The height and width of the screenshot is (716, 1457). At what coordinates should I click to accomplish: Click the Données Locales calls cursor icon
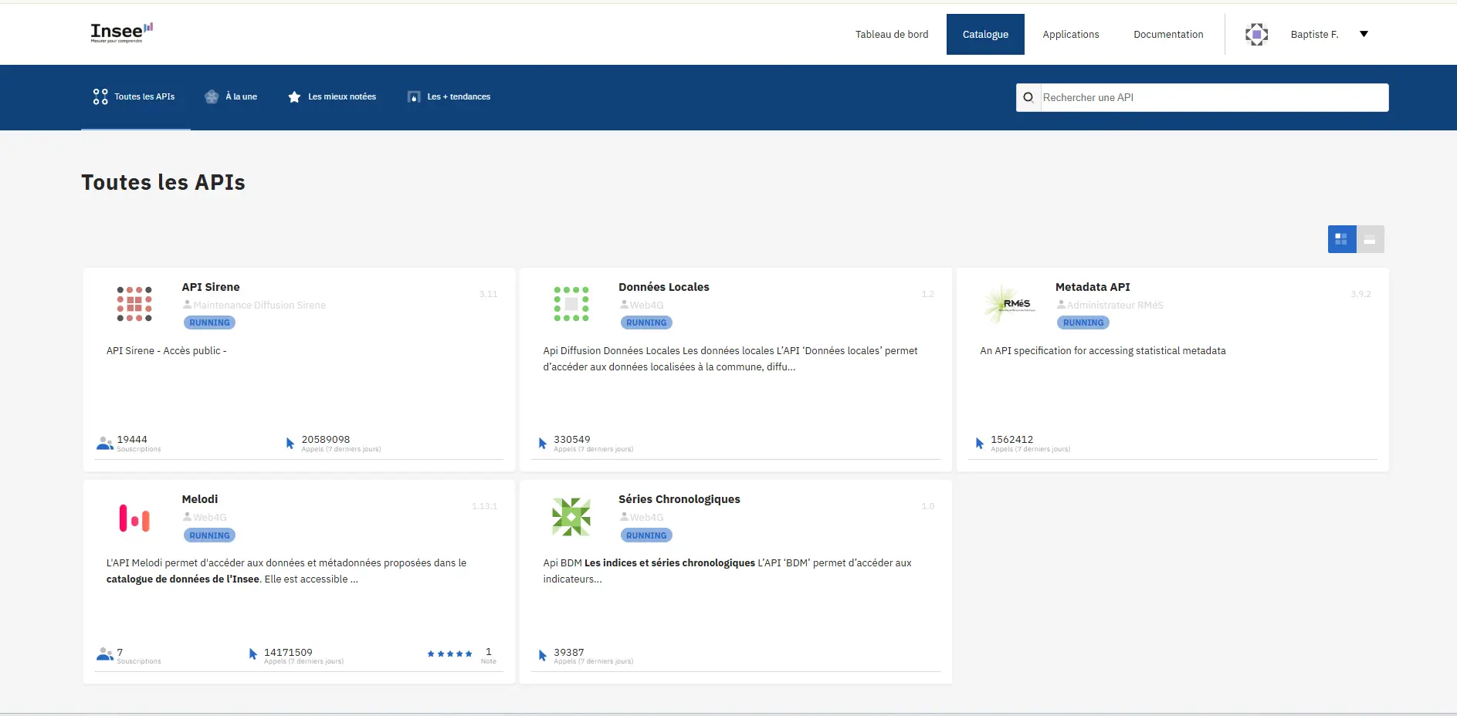[x=543, y=443]
